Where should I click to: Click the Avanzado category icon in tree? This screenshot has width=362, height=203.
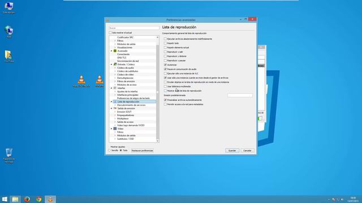pyautogui.click(x=115, y=51)
